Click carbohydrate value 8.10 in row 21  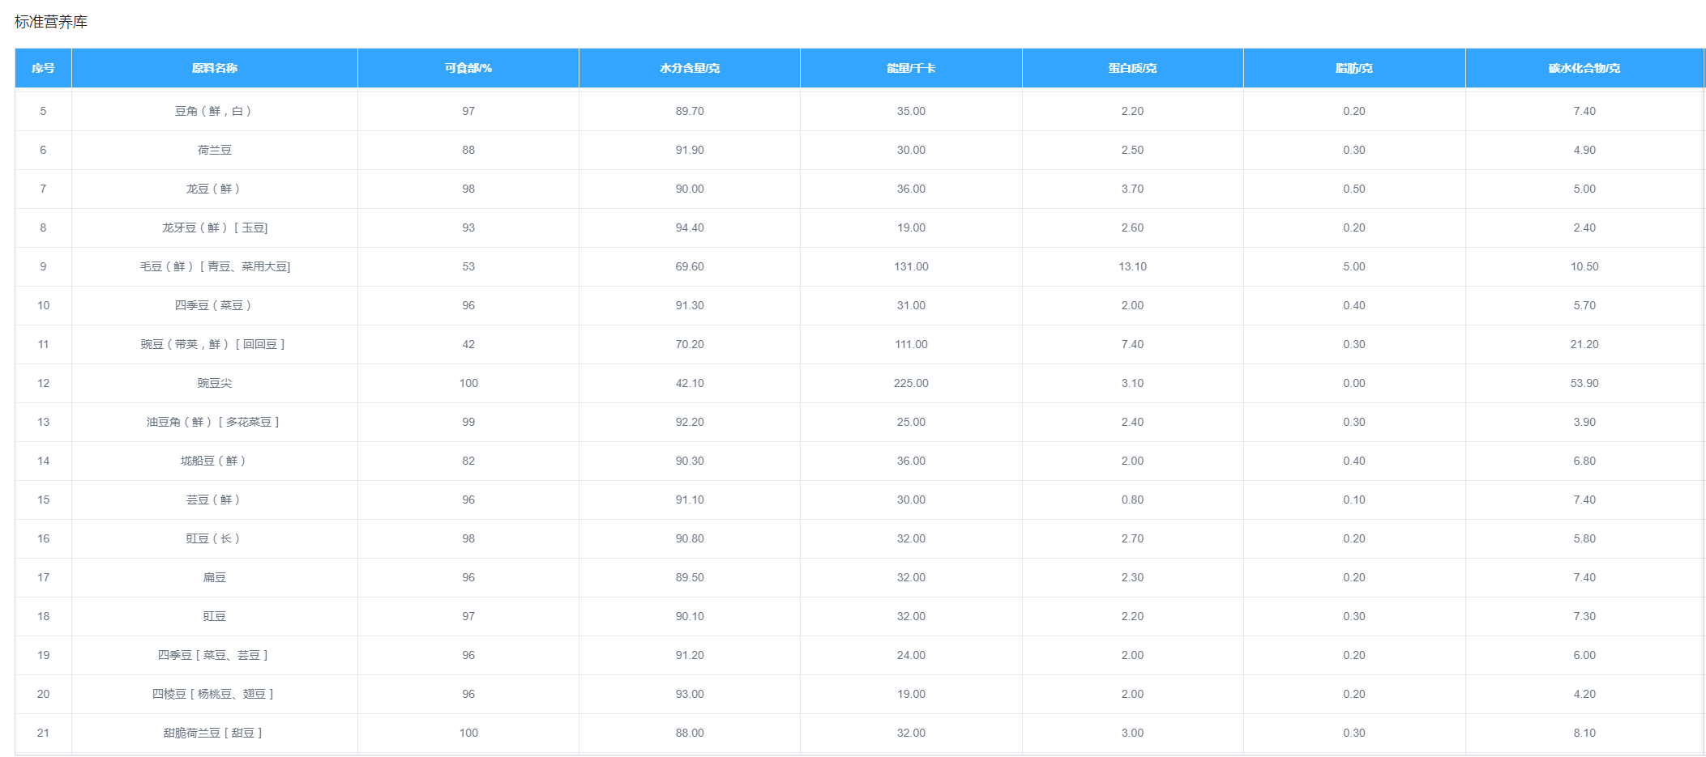1584,733
